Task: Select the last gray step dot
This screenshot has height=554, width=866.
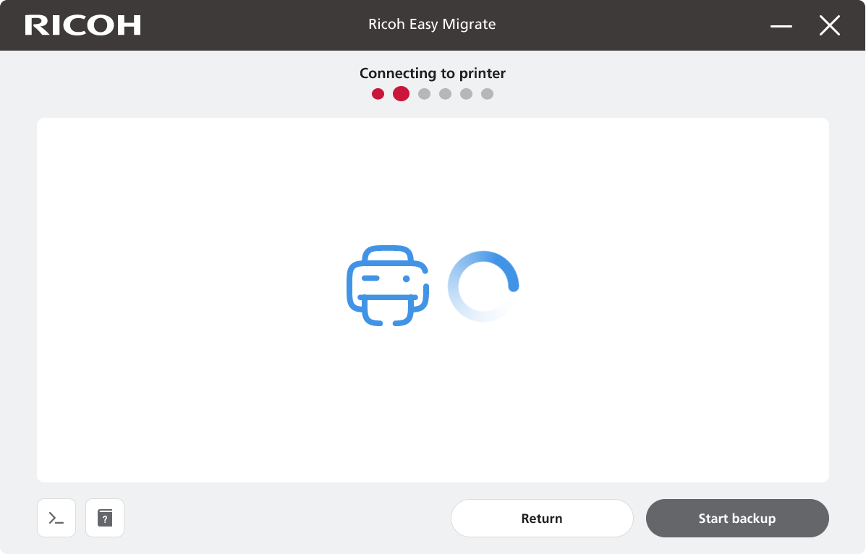Action: [x=487, y=94]
